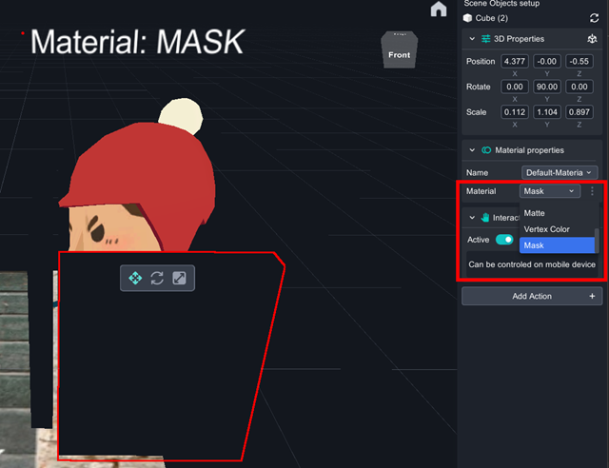Open the Material row three-dot menu
The image size is (609, 468).
click(x=592, y=191)
